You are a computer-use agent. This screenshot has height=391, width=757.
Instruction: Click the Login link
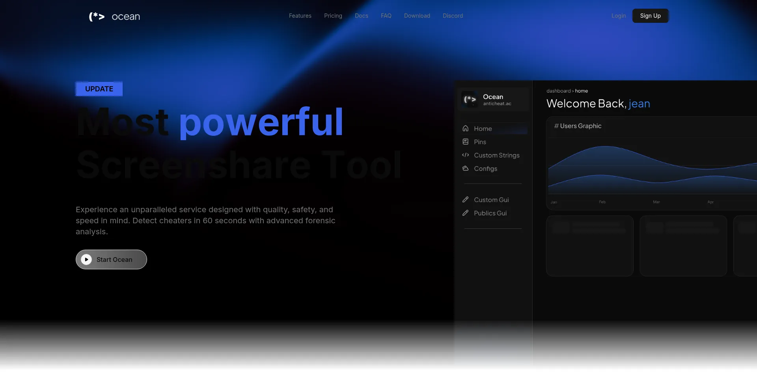(619, 16)
